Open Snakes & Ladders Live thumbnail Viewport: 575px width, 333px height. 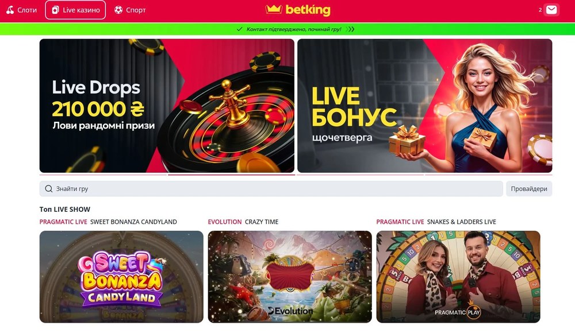click(458, 277)
